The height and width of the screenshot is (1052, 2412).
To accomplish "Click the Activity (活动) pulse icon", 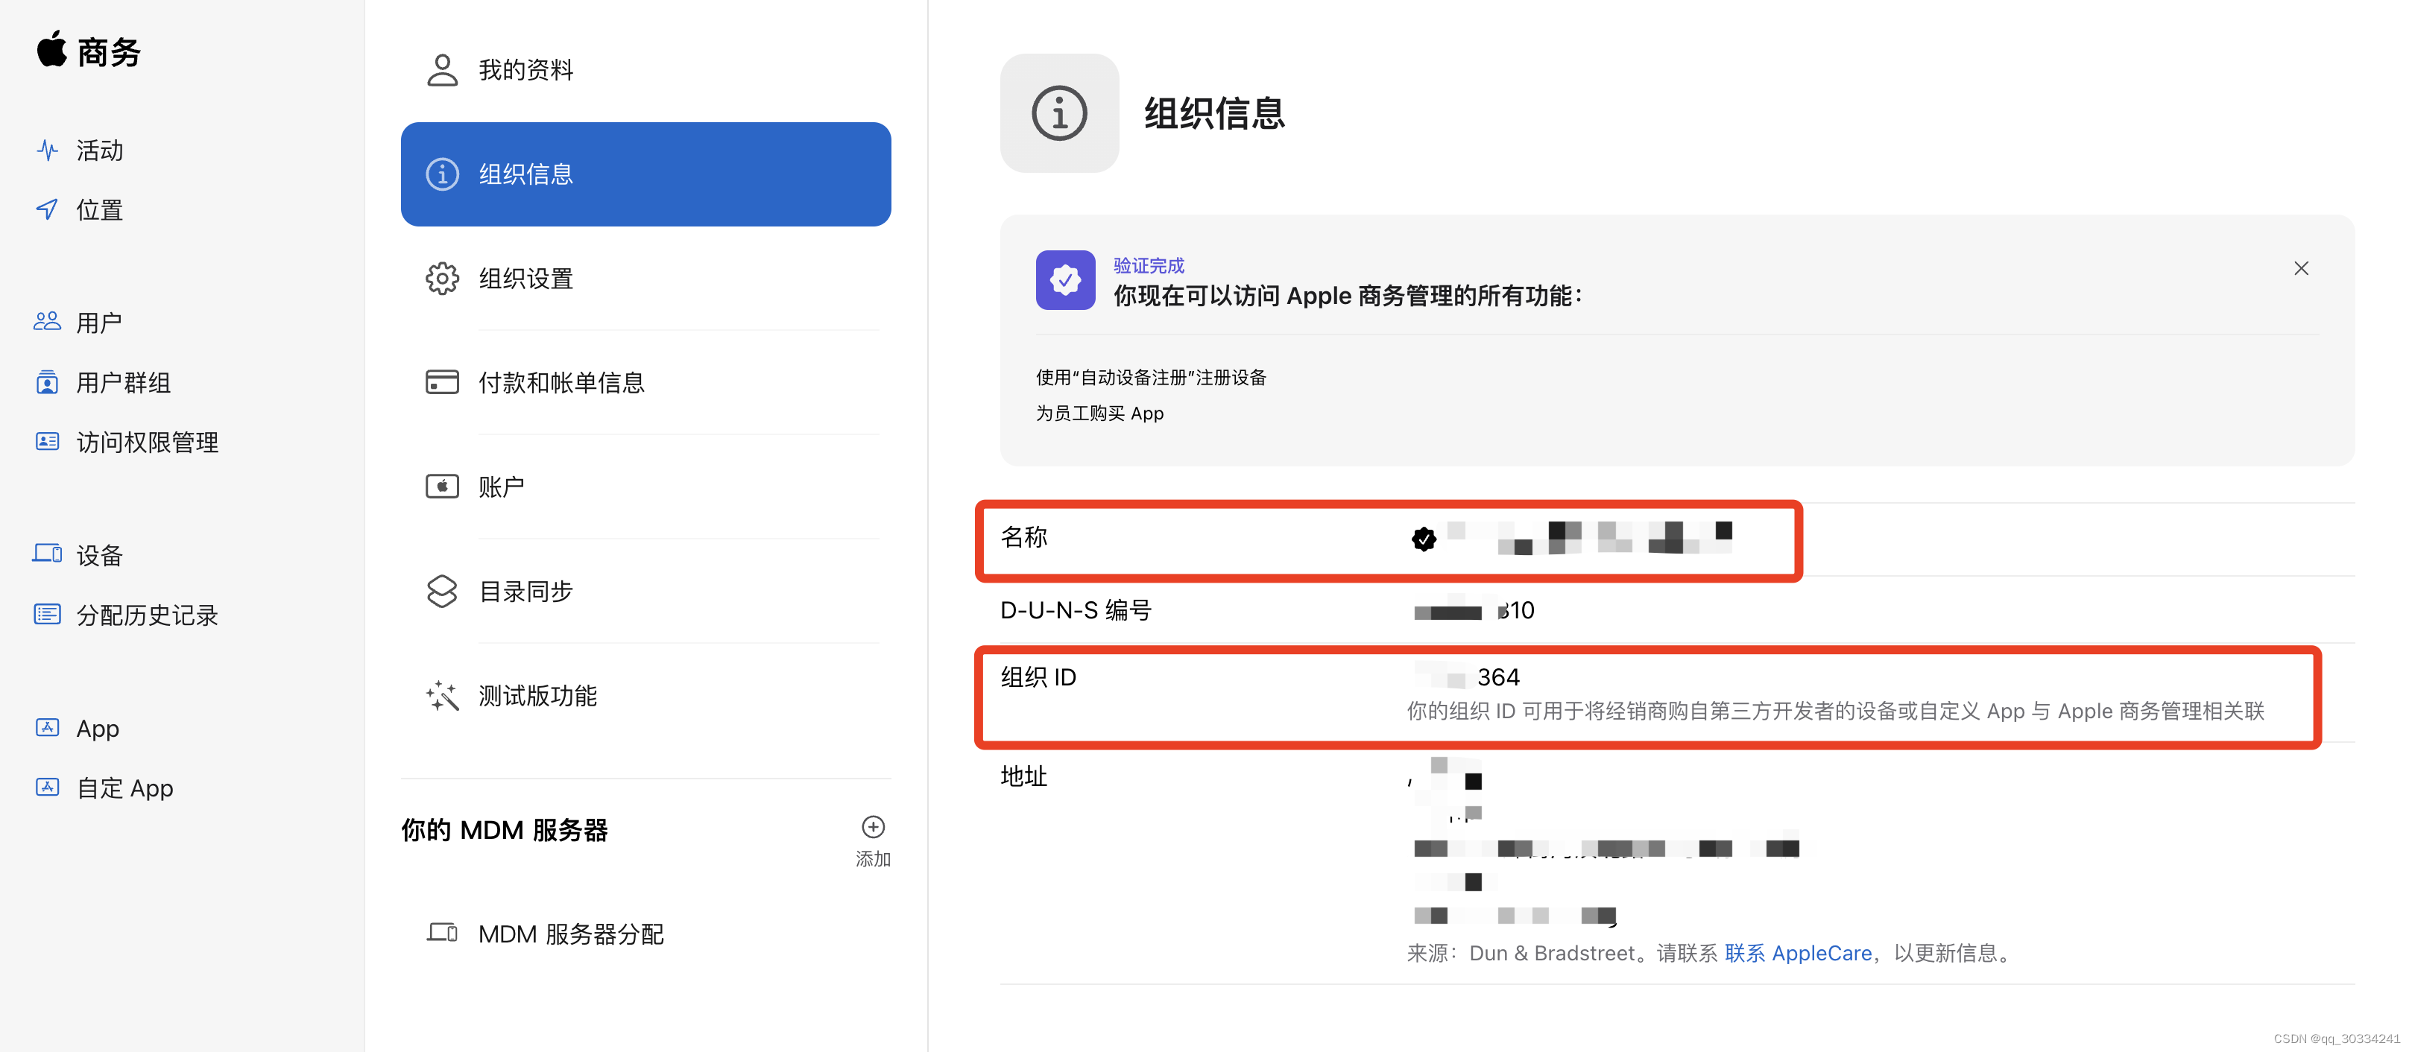I will [47, 150].
